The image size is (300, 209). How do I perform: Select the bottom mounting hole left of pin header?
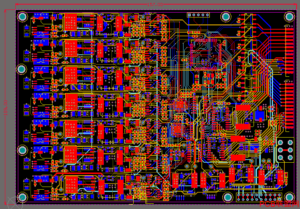coord(228,197)
